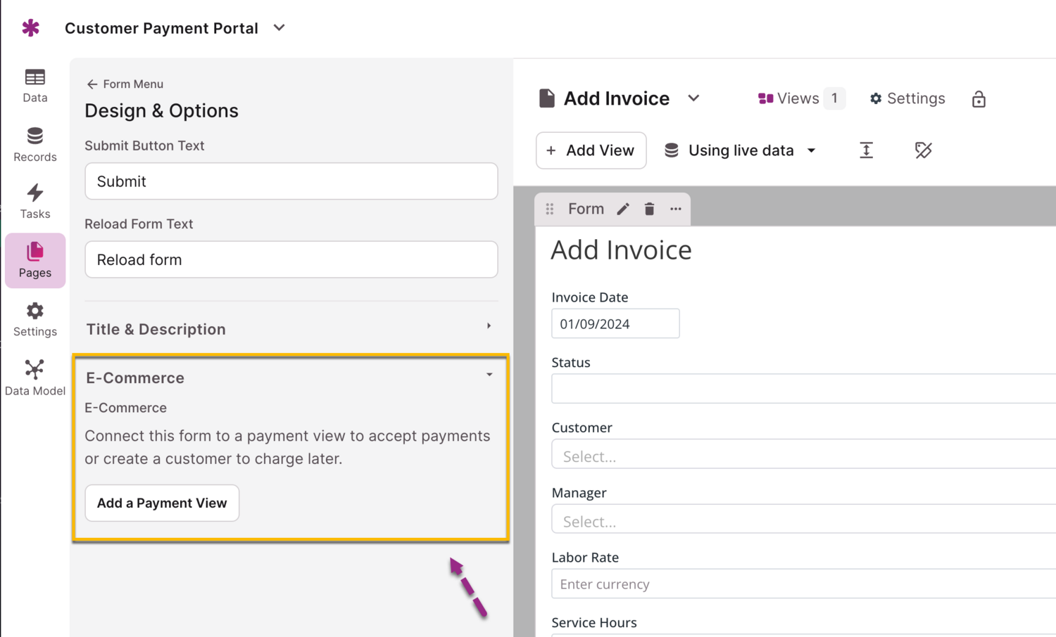Open the Using live data dropdown
1056x637 pixels.
741,150
